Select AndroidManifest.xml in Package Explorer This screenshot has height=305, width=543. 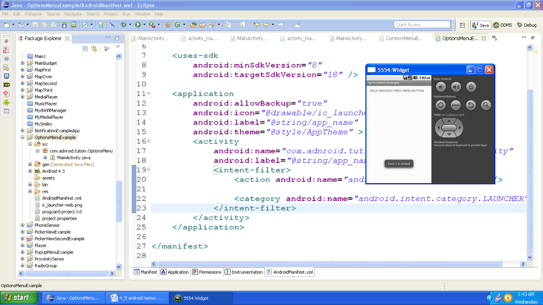coord(62,198)
